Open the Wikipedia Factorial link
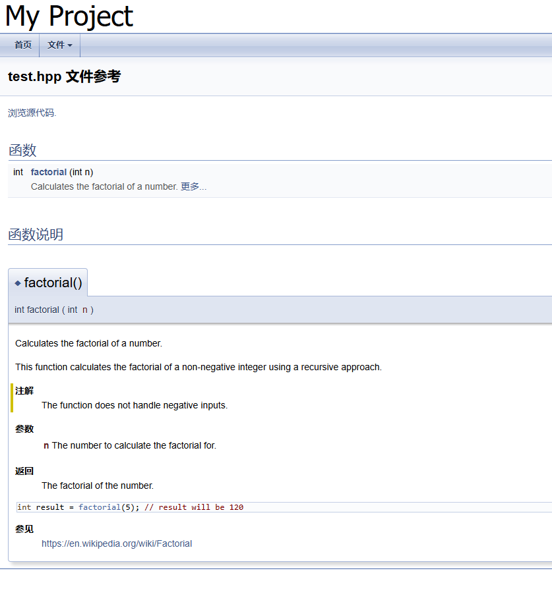Viewport: 552px width, 608px height. coord(117,543)
